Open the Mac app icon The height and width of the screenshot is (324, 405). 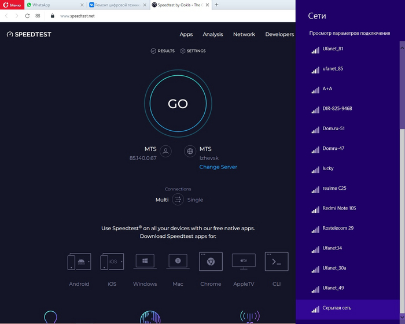coord(178,261)
